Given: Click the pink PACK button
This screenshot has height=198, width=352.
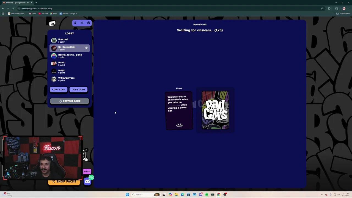Looking at the screenshot, I should point(87,172).
